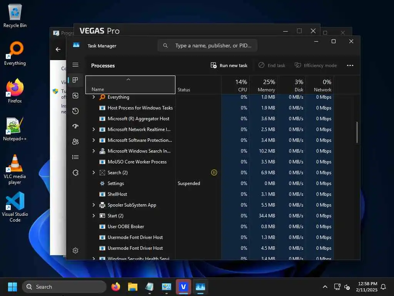Viewport: 394px width, 296px height.
Task: Click the Microsoft Windows Search Indexer icon
Action: (102, 151)
